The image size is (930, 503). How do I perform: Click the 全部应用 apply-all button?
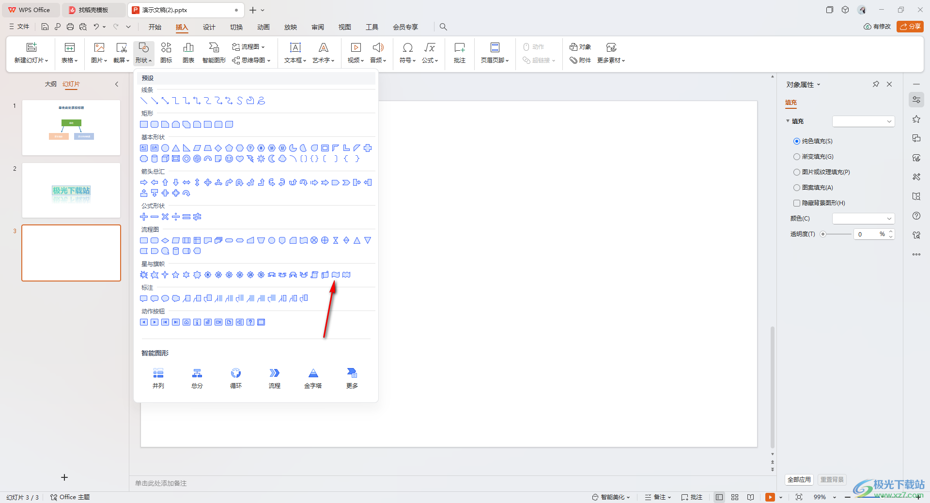click(x=799, y=479)
